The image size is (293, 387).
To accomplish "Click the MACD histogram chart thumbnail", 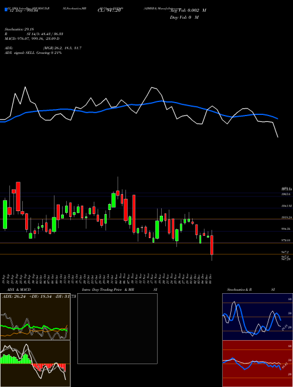I will point(35,364).
